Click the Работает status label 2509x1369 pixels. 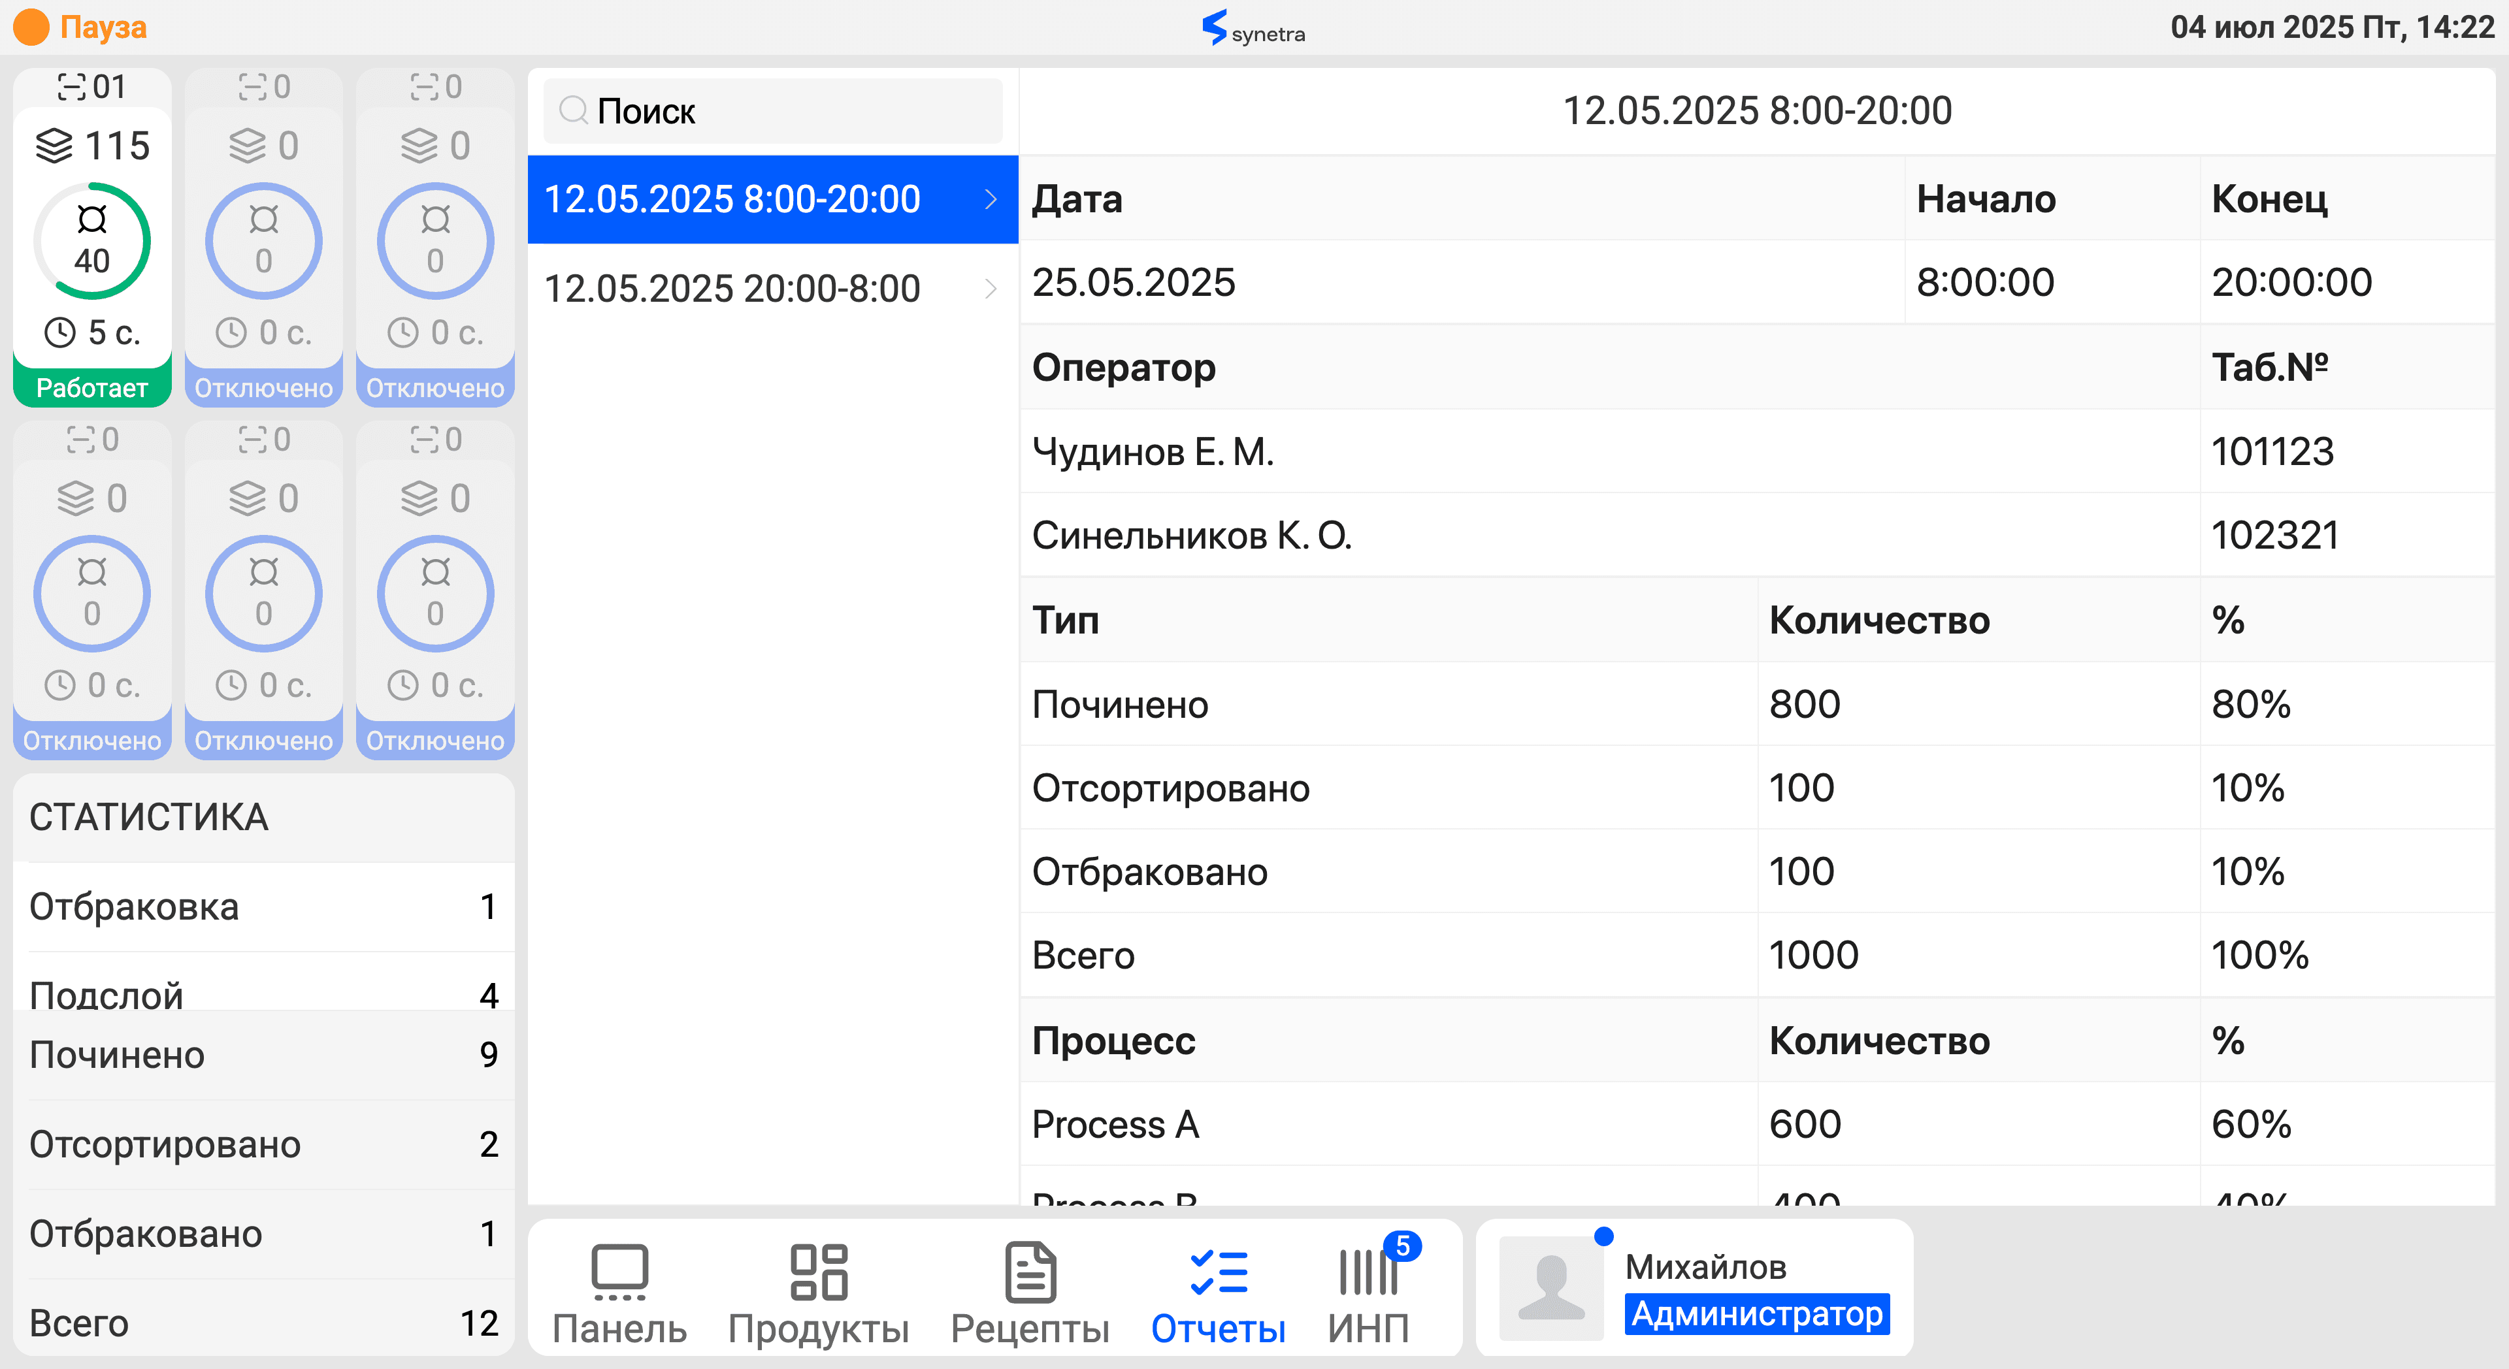pos(91,387)
